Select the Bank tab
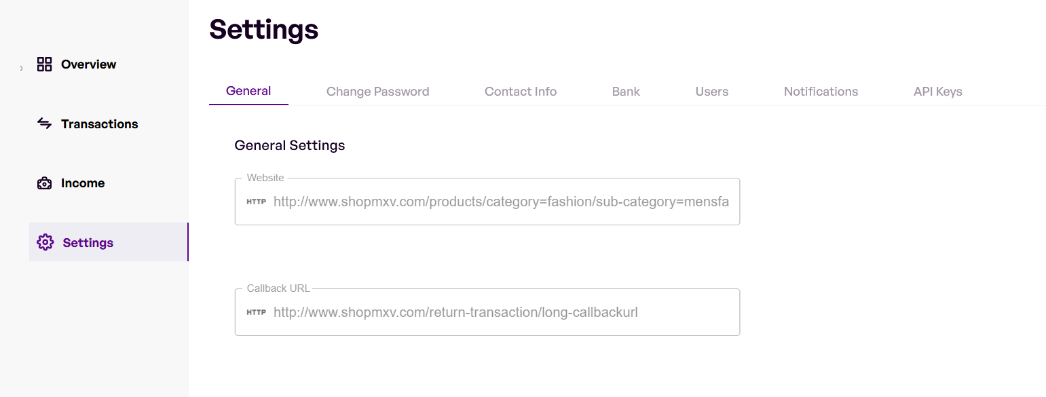Viewport: 1046px width, 397px height. coord(626,92)
